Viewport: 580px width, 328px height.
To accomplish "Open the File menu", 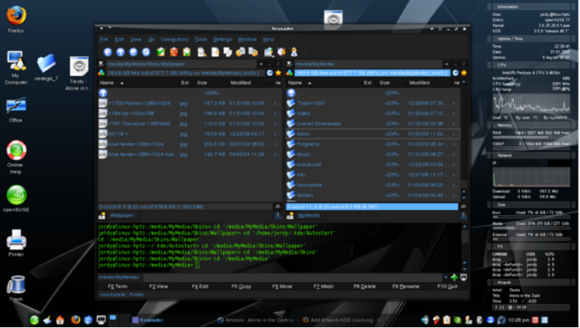I will 104,39.
